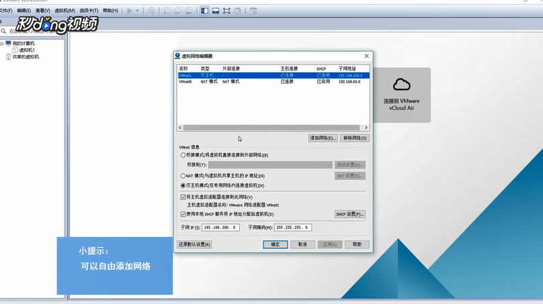Select the NAT 模式 radio button

[183, 176]
